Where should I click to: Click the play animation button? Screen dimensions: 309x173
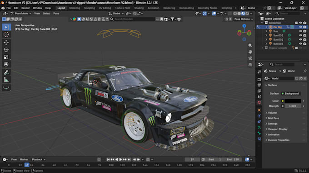pos(120,159)
